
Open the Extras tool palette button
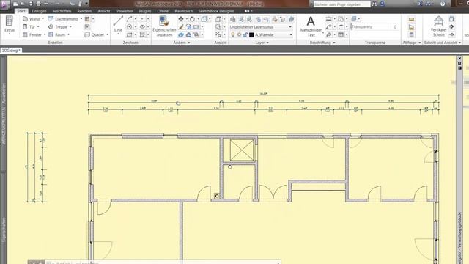[x=10, y=25]
